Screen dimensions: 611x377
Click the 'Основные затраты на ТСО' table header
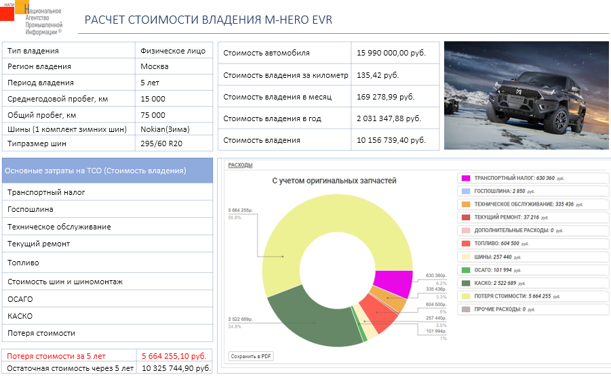coord(107,171)
